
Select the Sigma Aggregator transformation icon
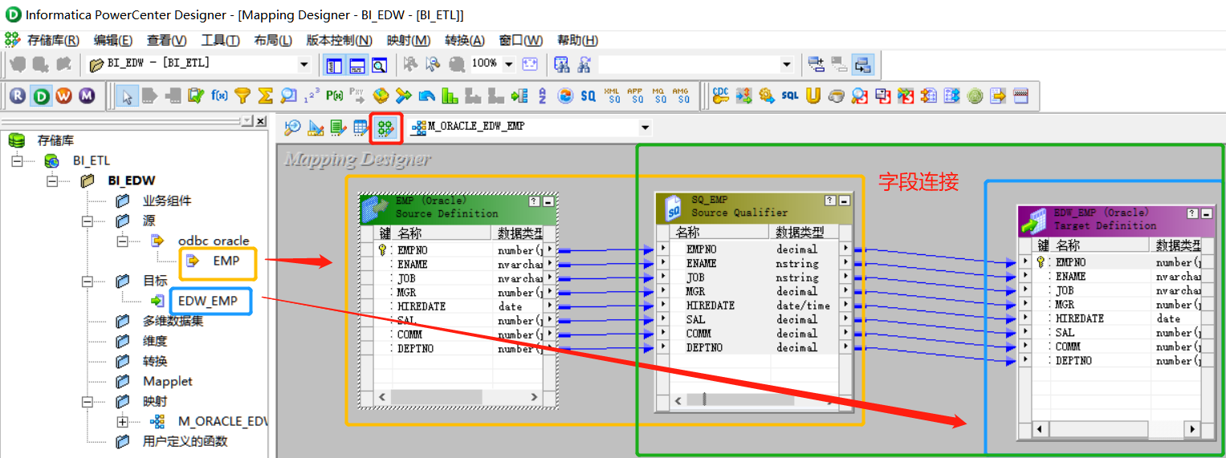click(x=266, y=96)
